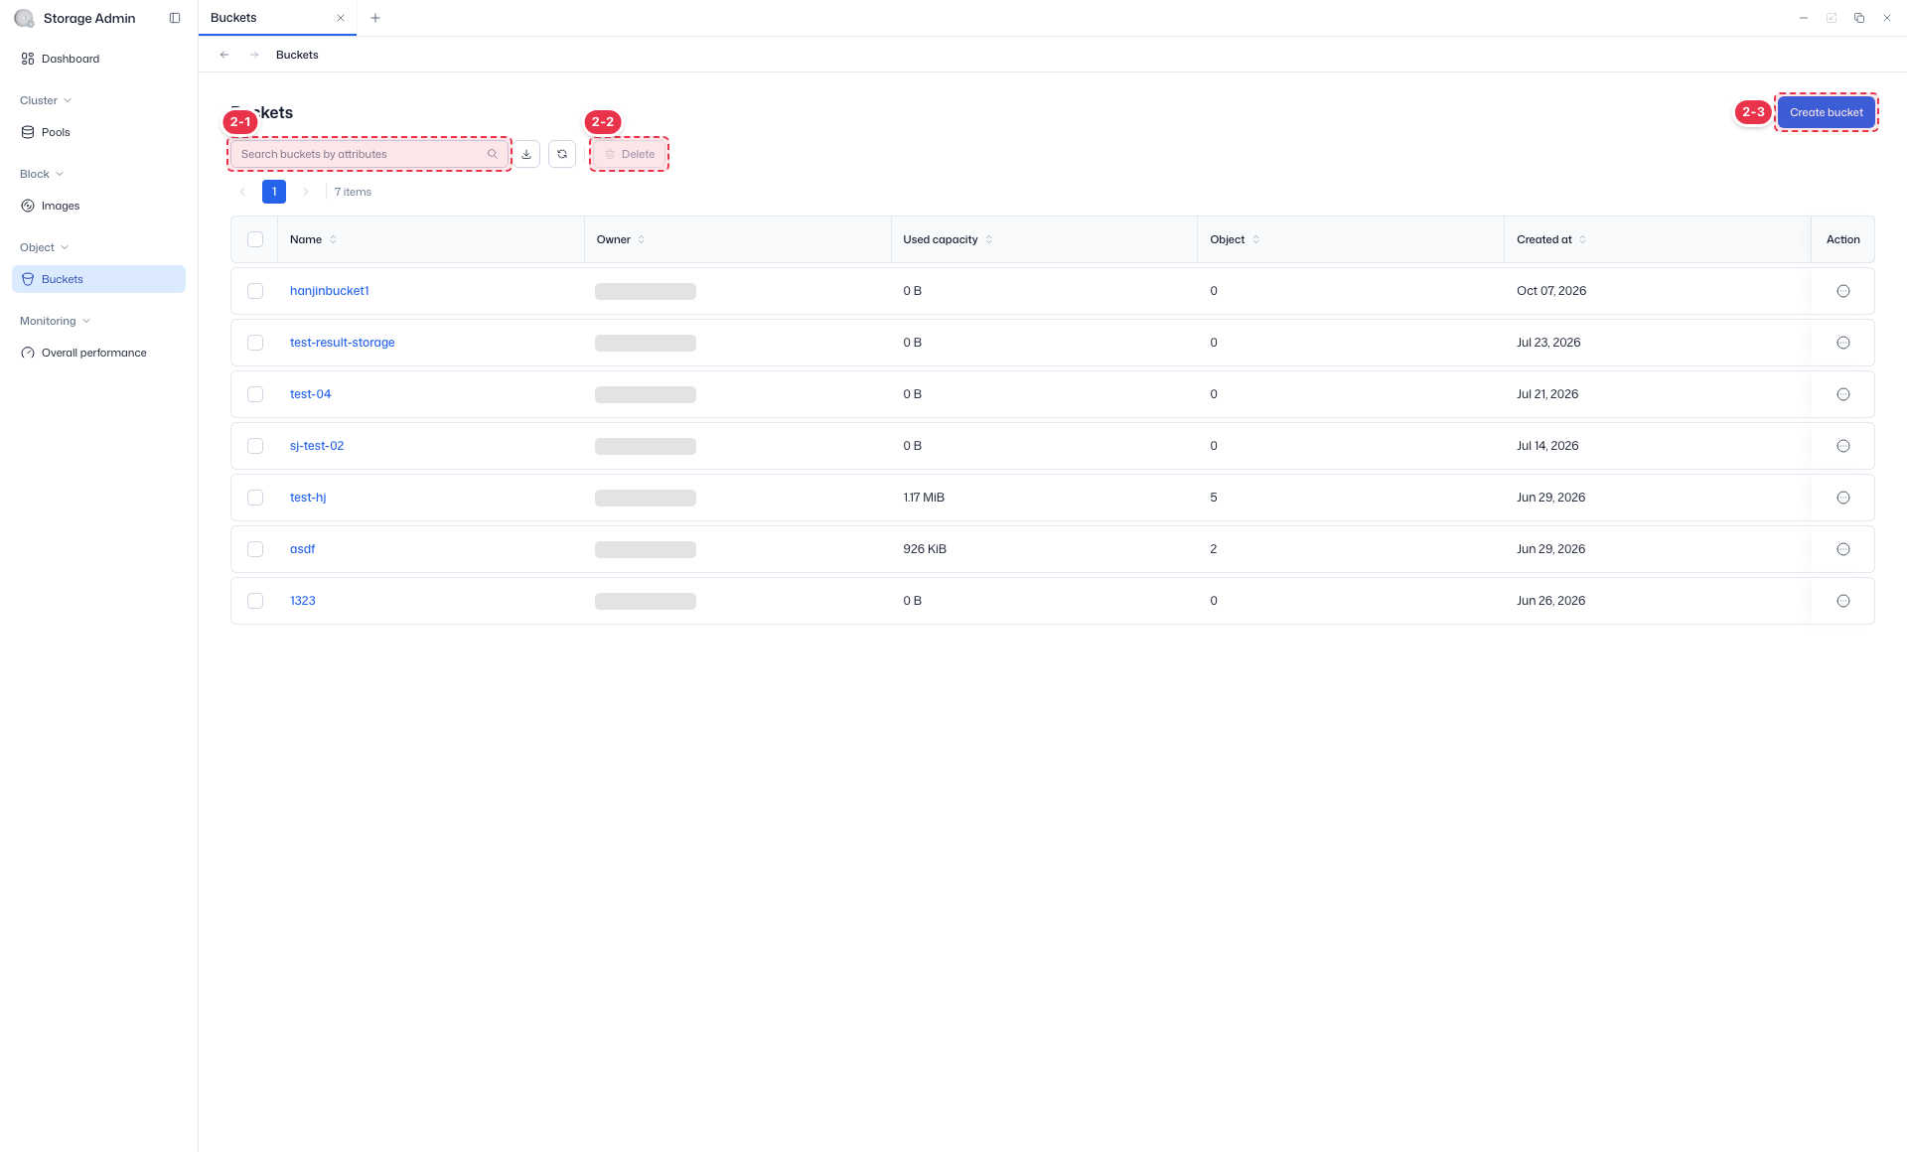Collapse the Cluster section in the sidebar

coord(46,100)
